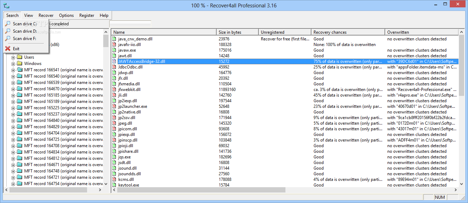Expand the Users folder node
This screenshot has width=468, height=203.
point(13,57)
